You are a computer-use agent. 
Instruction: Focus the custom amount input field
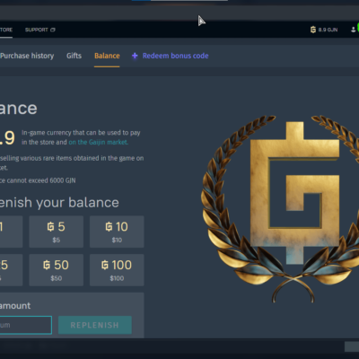tap(26, 325)
